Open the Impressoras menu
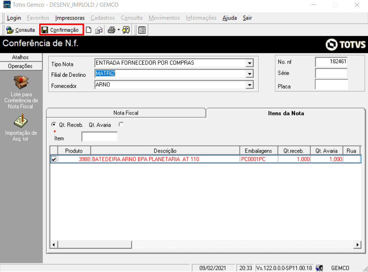Viewport: 368px width, 272px height. tap(70, 18)
